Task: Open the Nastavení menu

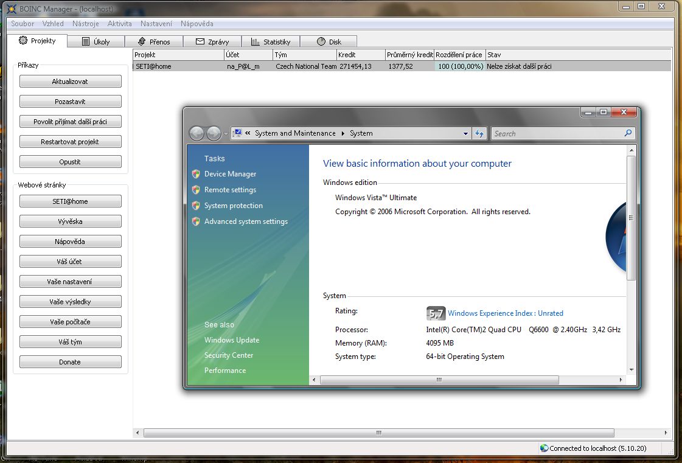Action: click(156, 24)
